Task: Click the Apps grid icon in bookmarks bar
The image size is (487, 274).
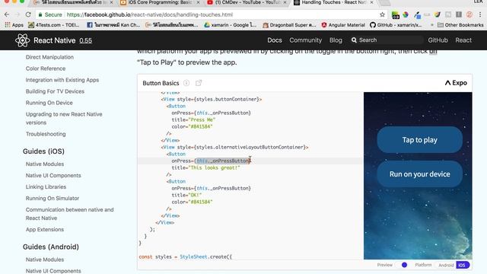Action: point(7,25)
